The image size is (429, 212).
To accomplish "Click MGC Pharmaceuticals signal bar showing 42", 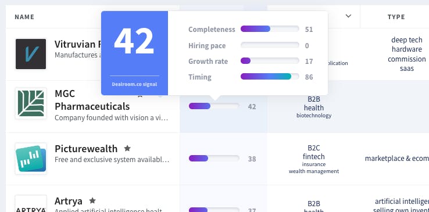I will pos(214,106).
